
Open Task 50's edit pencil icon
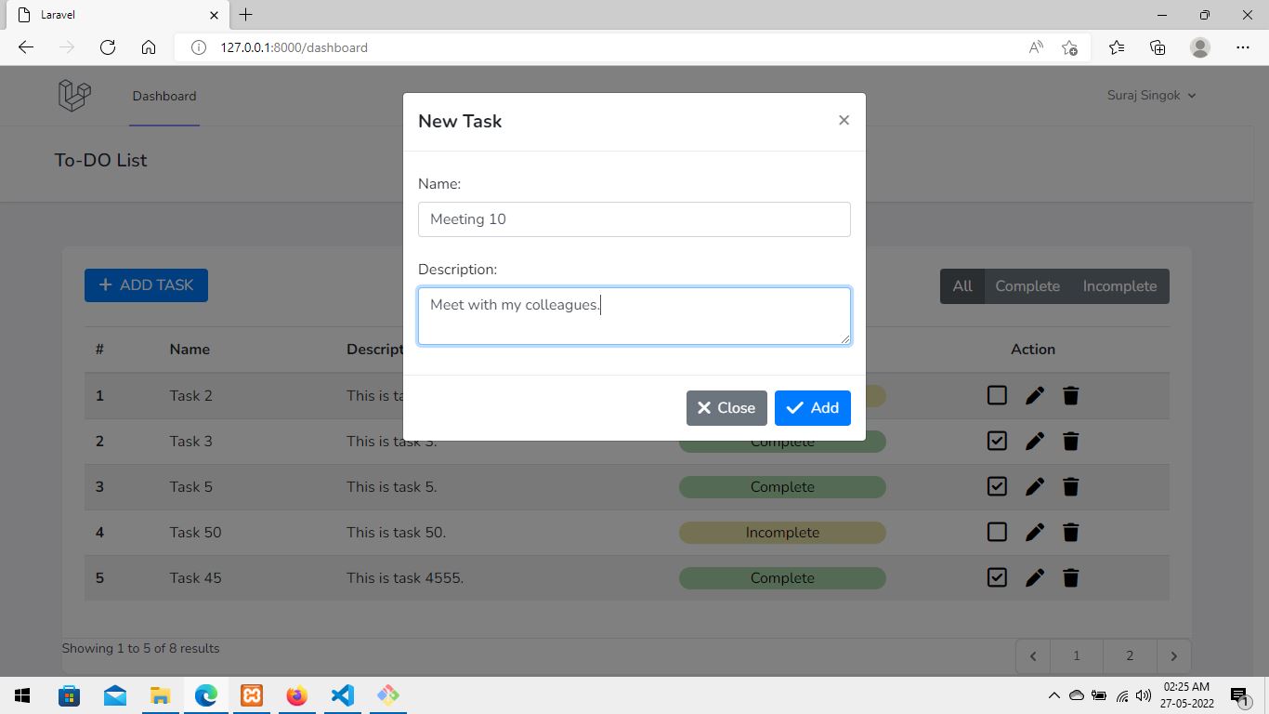coord(1034,532)
